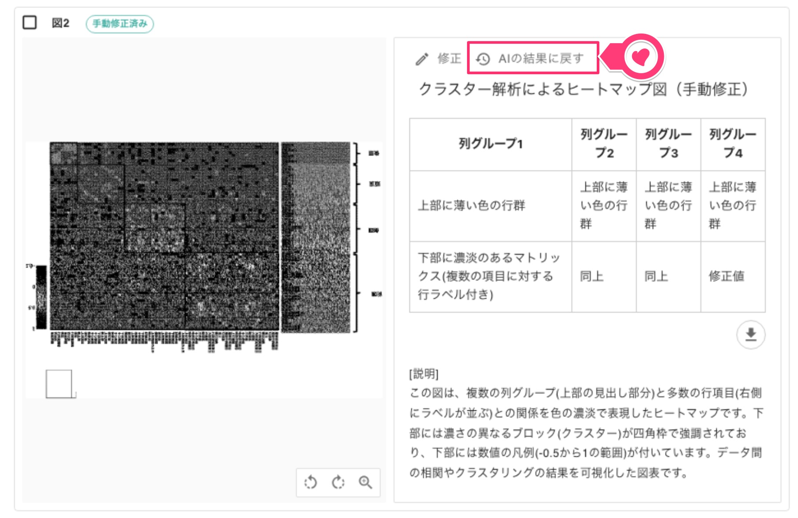Select the 列グループ4 header cell
The height and width of the screenshot is (518, 798).
coord(733,144)
